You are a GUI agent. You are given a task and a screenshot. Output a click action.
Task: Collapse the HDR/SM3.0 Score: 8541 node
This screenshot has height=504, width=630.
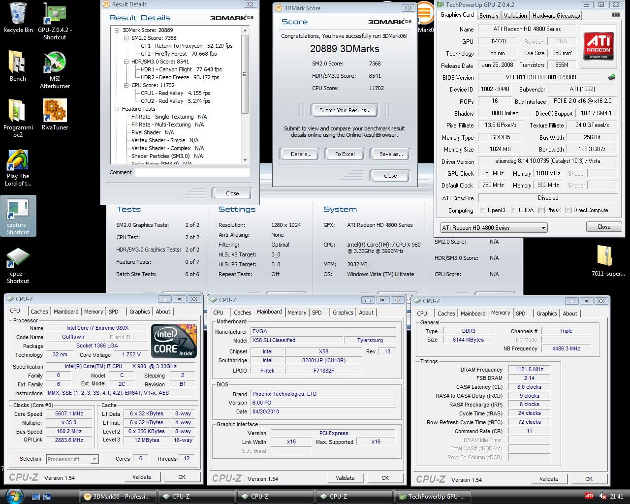(x=126, y=62)
